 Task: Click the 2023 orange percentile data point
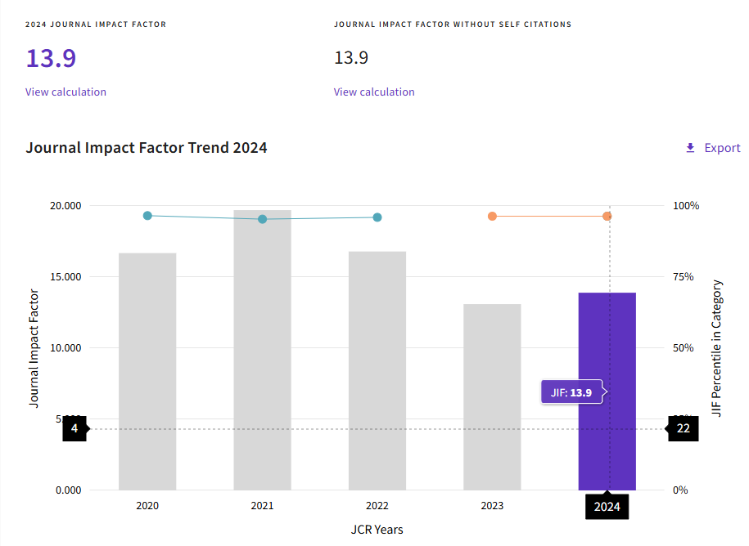492,217
